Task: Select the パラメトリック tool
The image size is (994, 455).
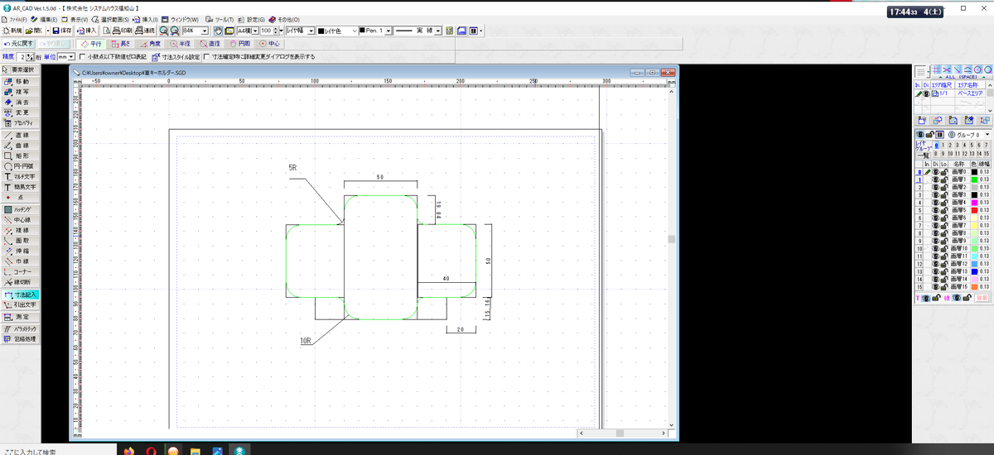Action: 20,328
